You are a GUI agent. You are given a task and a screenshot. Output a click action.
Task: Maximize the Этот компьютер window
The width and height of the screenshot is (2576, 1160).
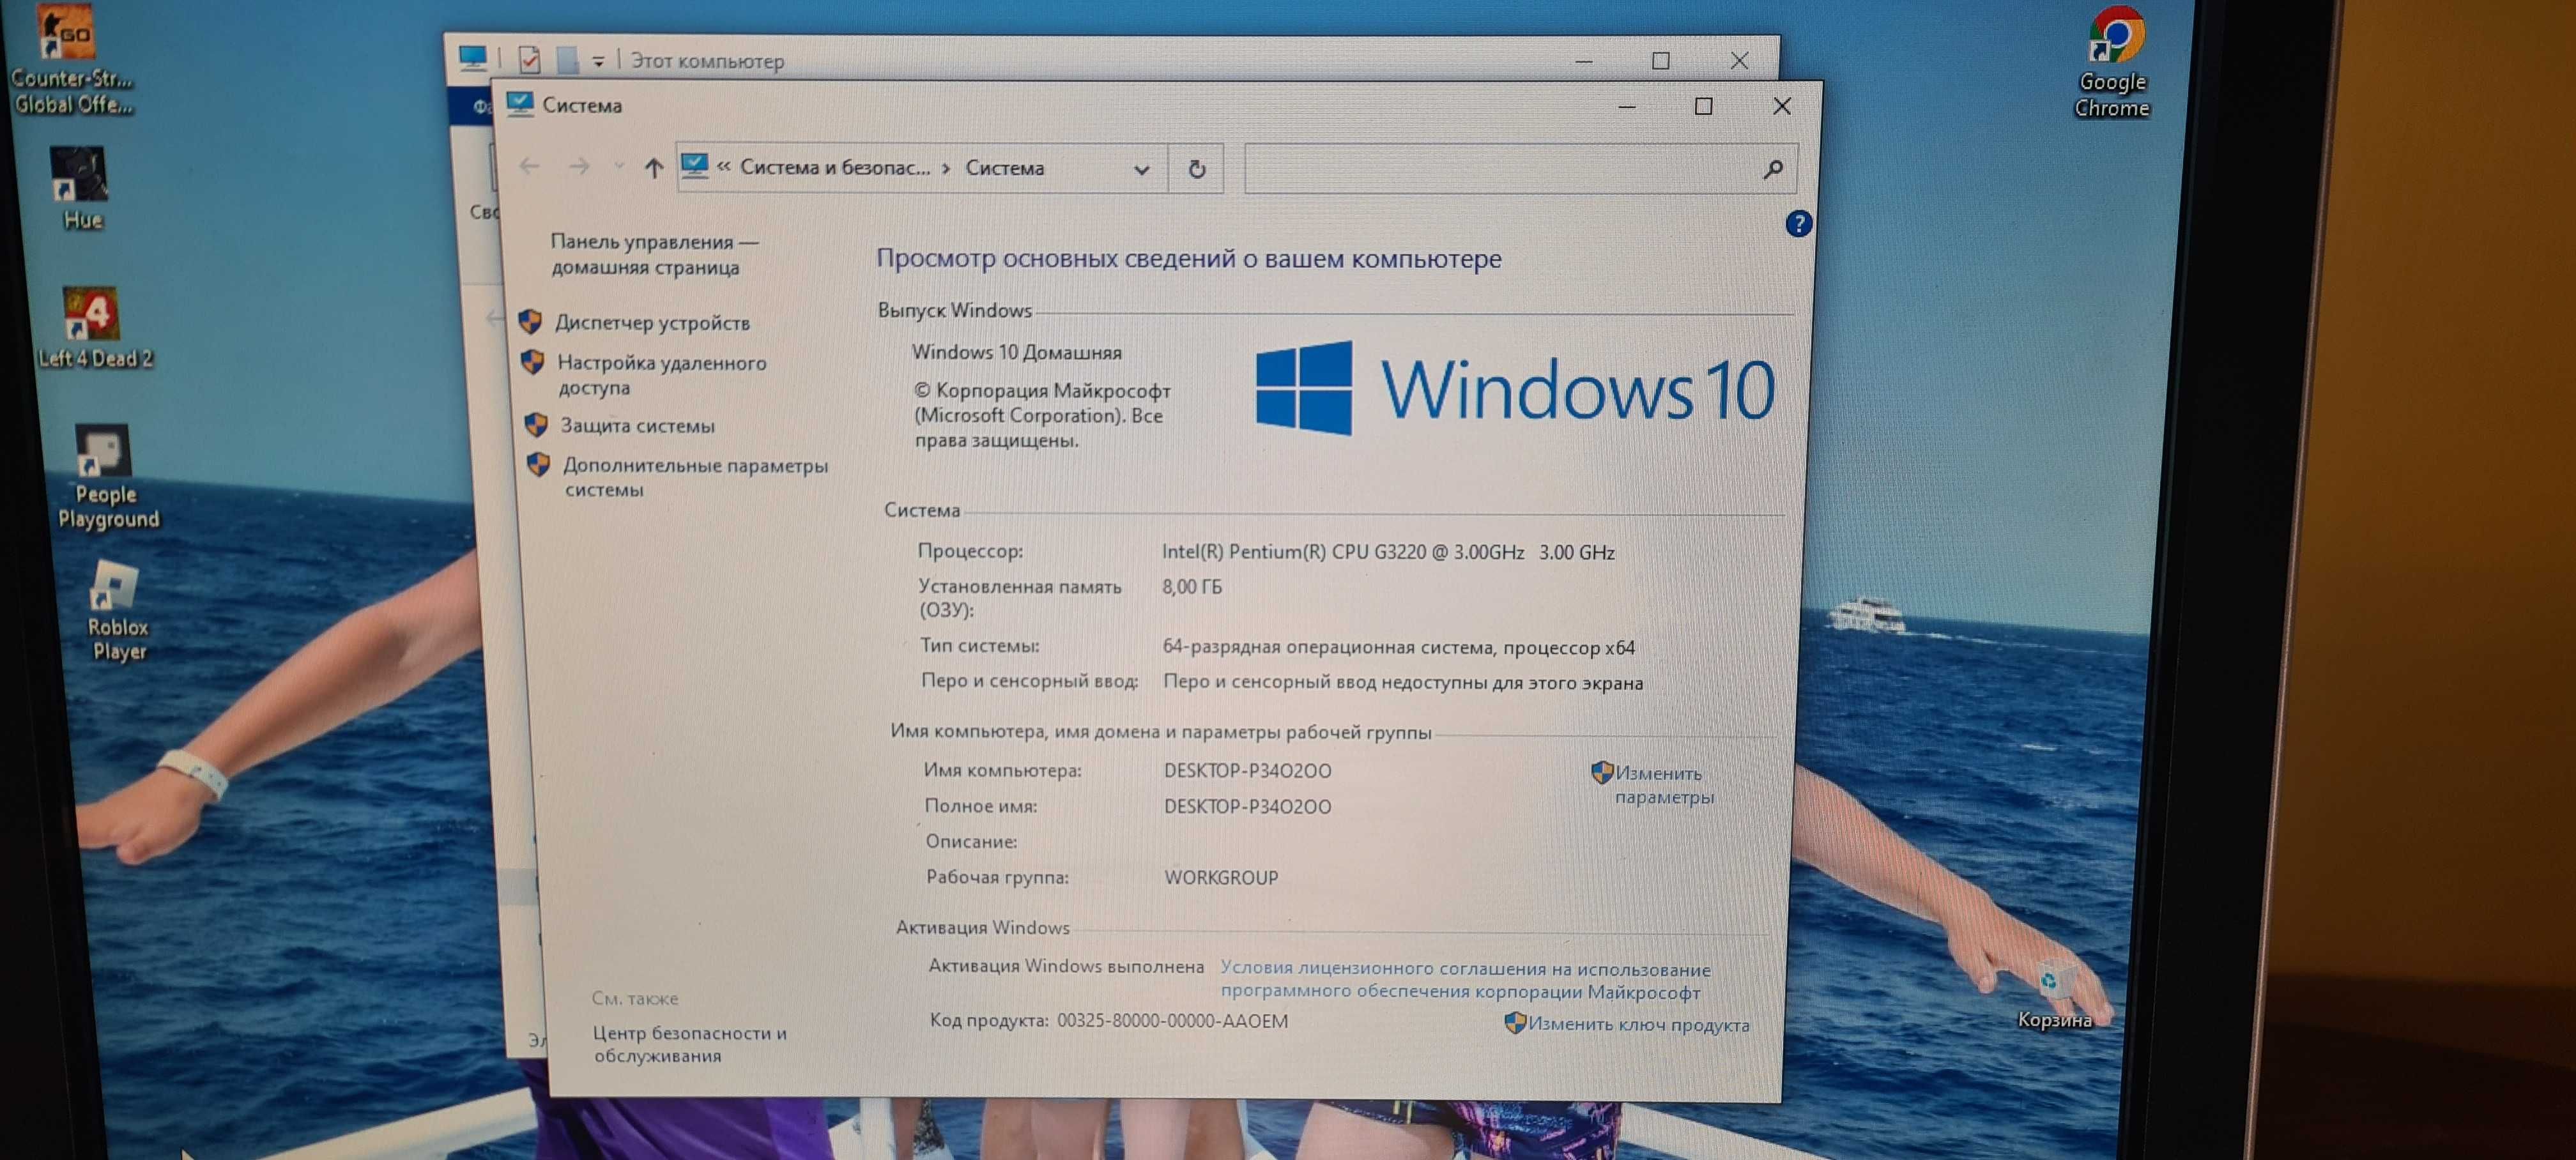[x=1660, y=61]
